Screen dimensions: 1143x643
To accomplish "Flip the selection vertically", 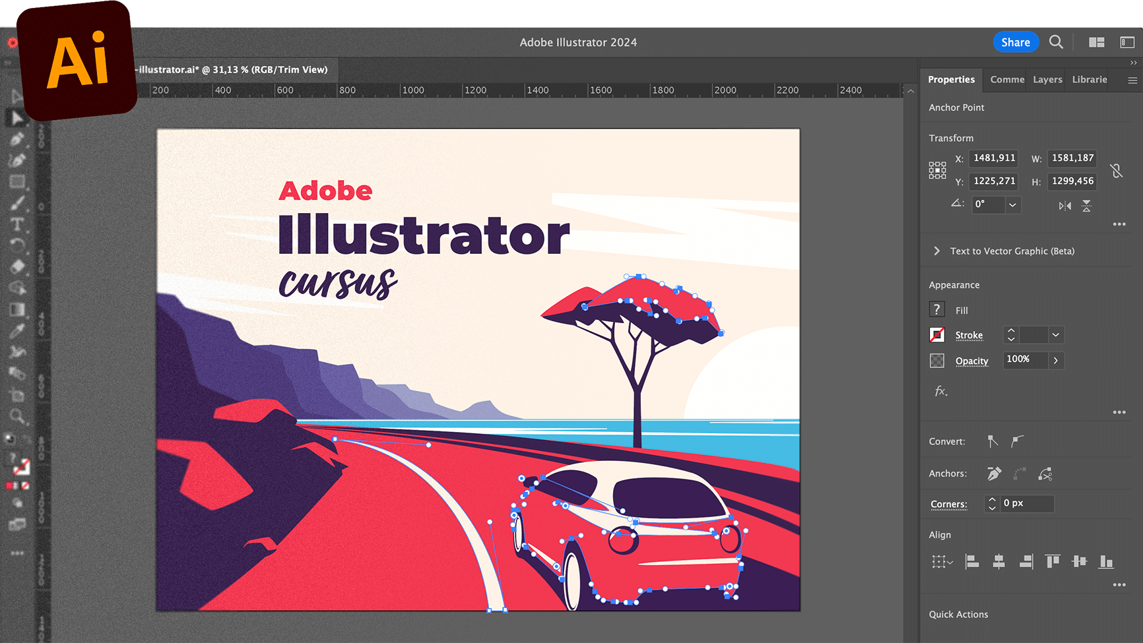I will point(1087,206).
